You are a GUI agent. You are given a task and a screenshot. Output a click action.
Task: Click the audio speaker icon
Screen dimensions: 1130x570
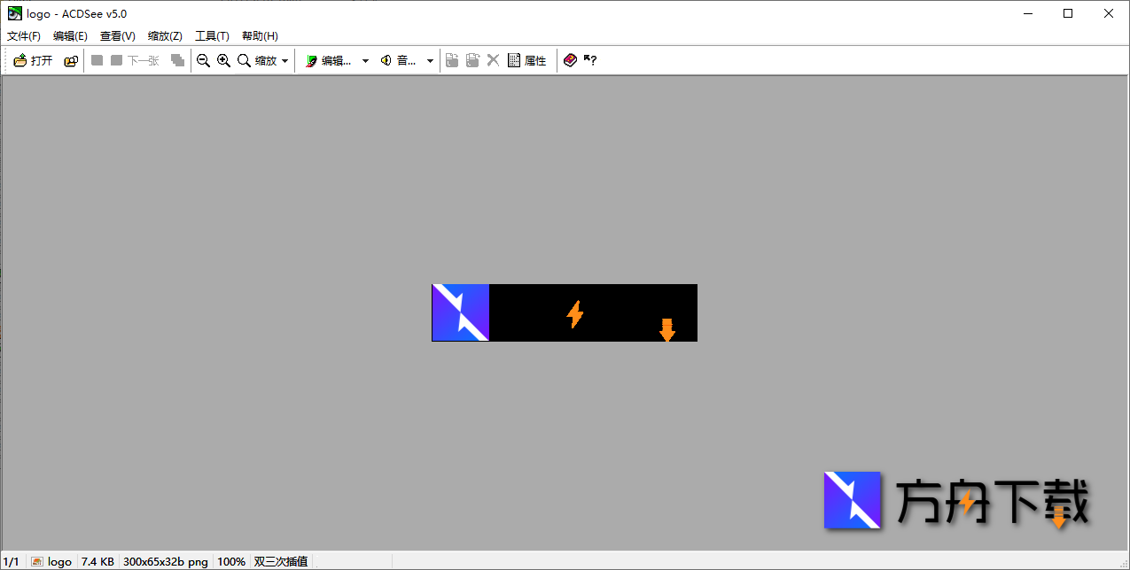(x=386, y=61)
